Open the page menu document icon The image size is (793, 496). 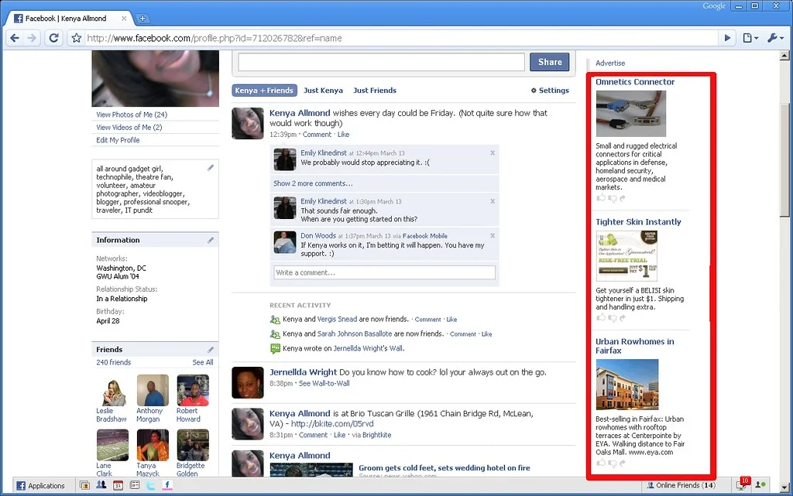click(x=750, y=38)
